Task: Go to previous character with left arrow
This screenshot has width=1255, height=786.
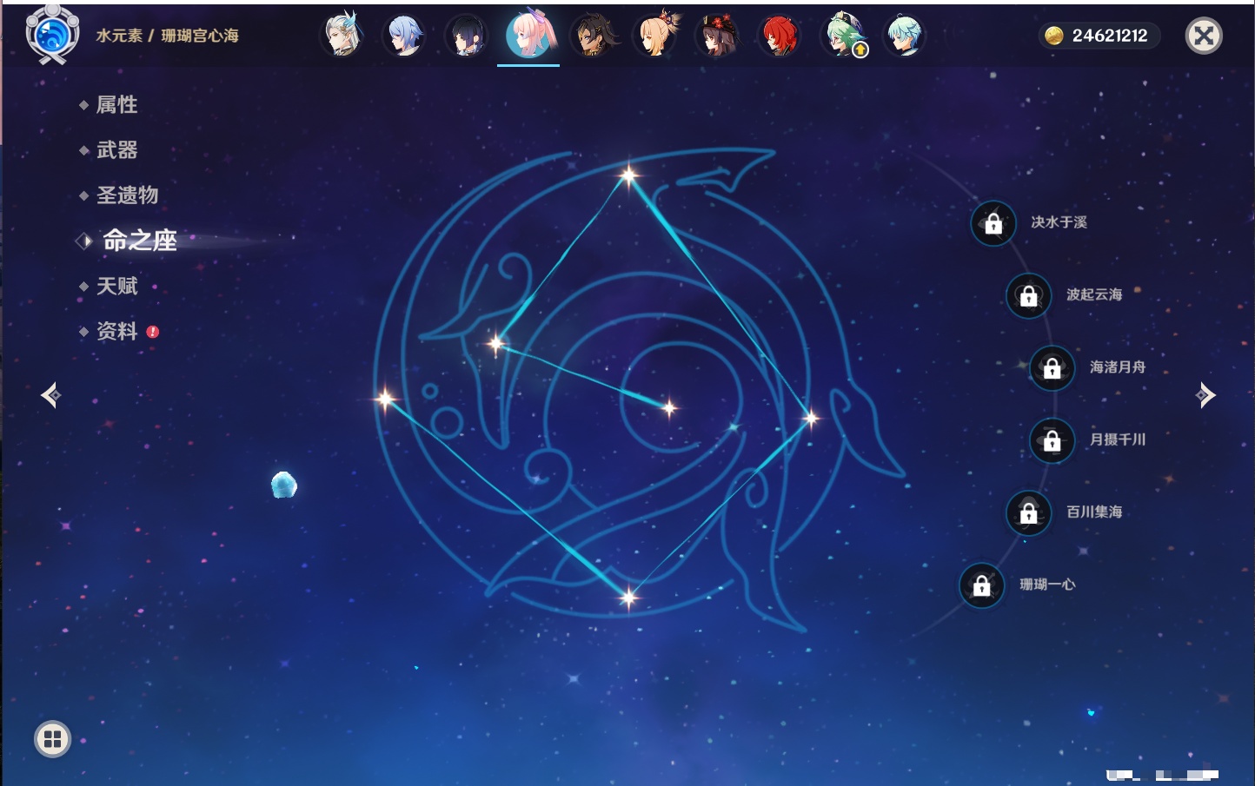Action: [x=51, y=395]
